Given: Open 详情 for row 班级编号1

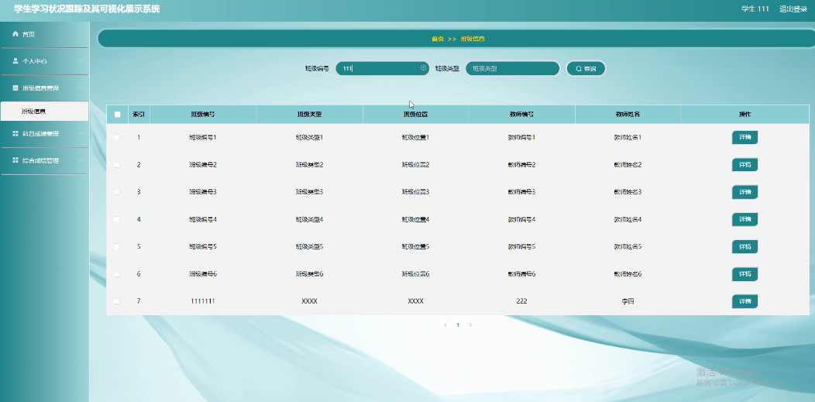Looking at the screenshot, I should pyautogui.click(x=745, y=137).
